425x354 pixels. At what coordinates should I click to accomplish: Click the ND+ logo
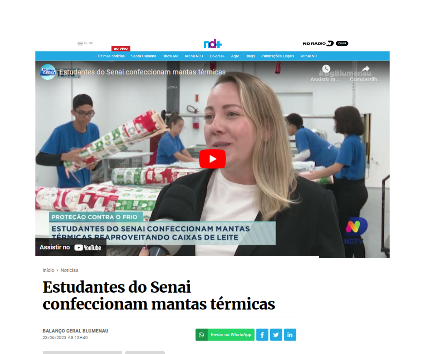(x=212, y=44)
